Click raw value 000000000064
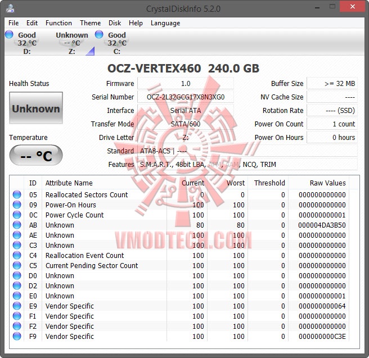Image resolution: width=369 pixels, height=358 pixels. (x=322, y=306)
